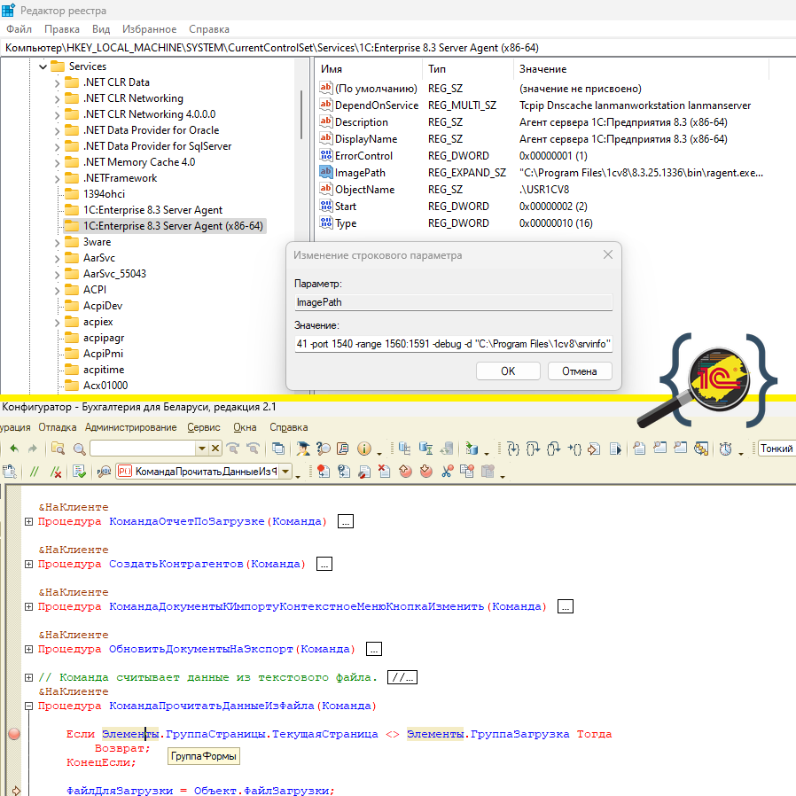Viewport: 796px width, 796px height.
Task: Click the windows list icon in toolbar
Action: 277,449
